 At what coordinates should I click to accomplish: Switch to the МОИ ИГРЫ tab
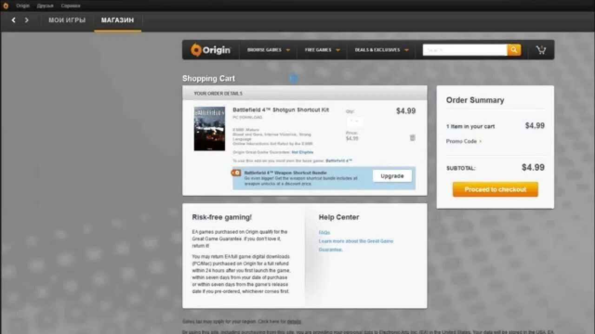tap(67, 20)
